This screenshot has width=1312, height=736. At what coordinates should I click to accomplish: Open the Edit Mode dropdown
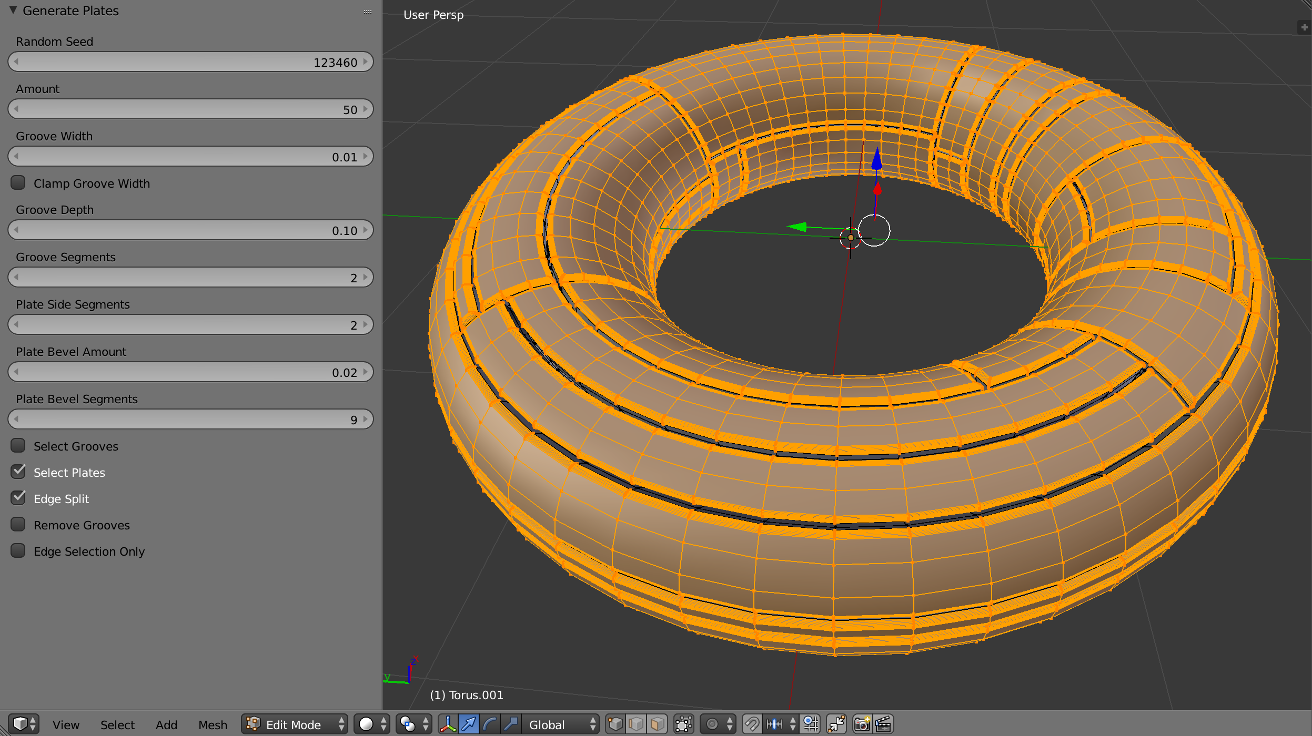pos(295,724)
